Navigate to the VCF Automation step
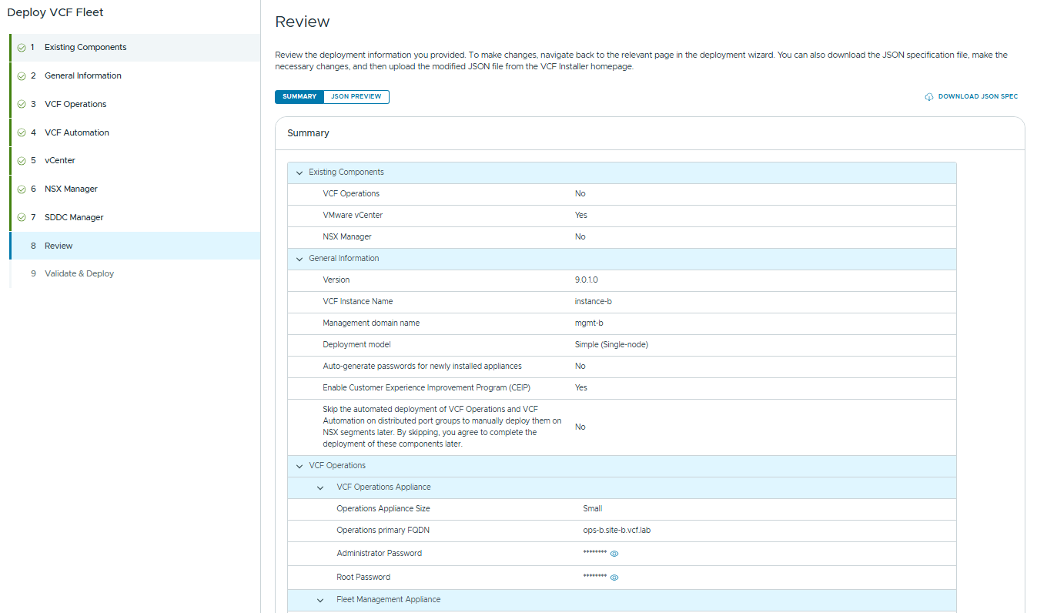Screen dimensions: 1047x613 pyautogui.click(x=77, y=132)
